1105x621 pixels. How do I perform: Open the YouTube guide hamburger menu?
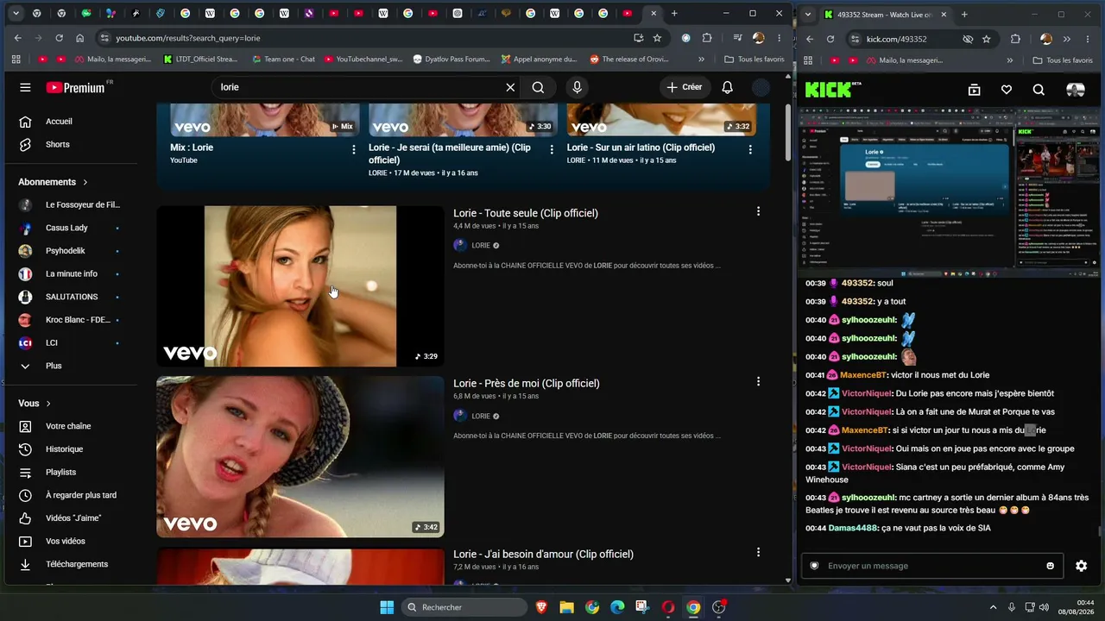25,87
